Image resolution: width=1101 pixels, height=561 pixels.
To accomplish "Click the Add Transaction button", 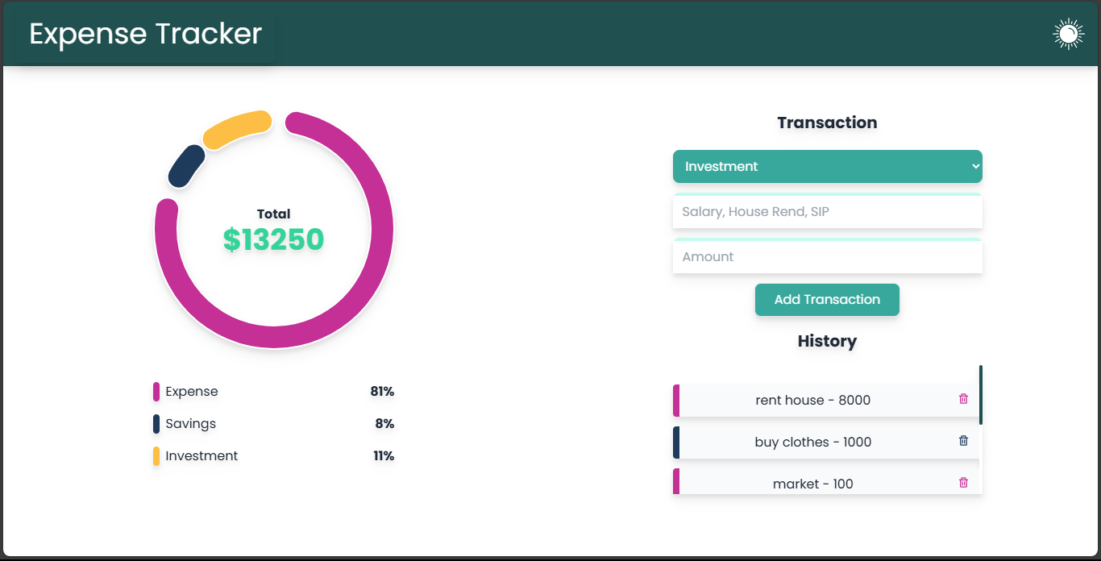I will click(827, 300).
